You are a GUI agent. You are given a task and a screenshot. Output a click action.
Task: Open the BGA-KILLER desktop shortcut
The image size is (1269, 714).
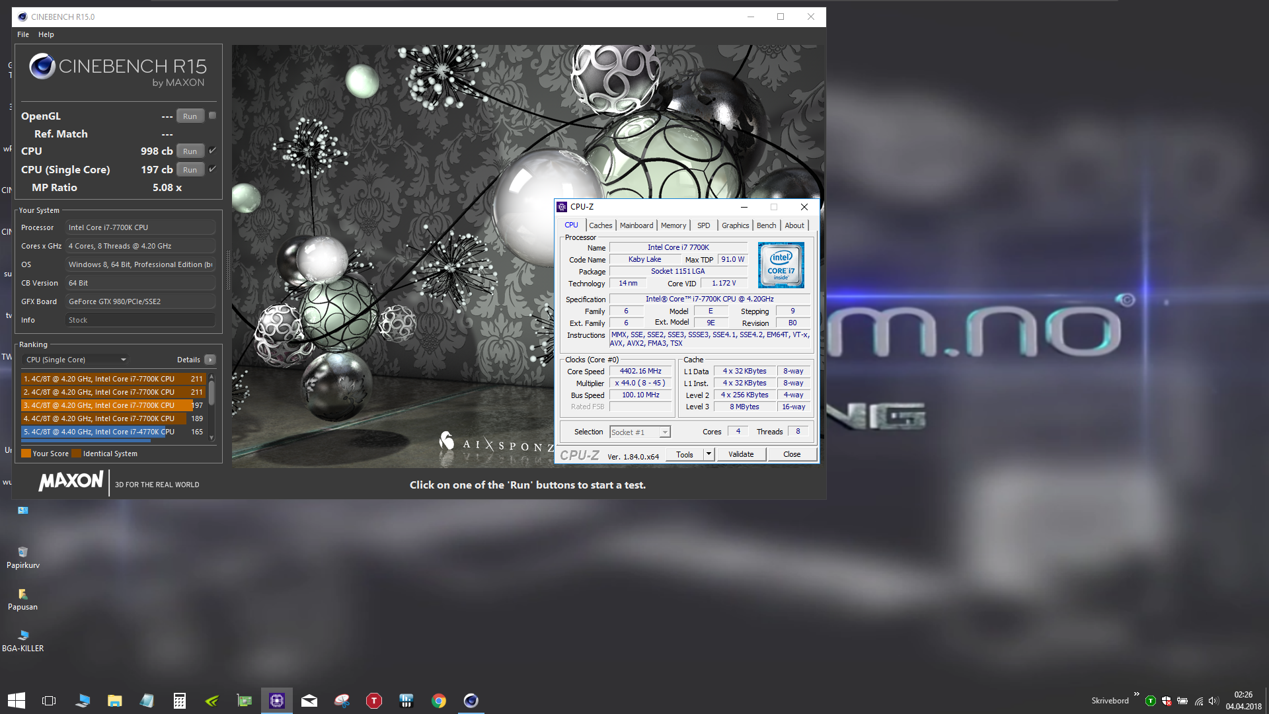coord(23,640)
